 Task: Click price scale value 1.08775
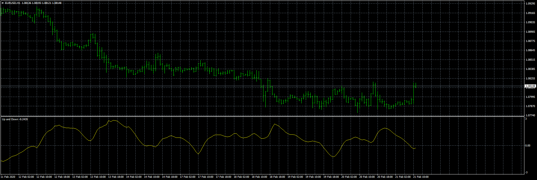point(531,41)
